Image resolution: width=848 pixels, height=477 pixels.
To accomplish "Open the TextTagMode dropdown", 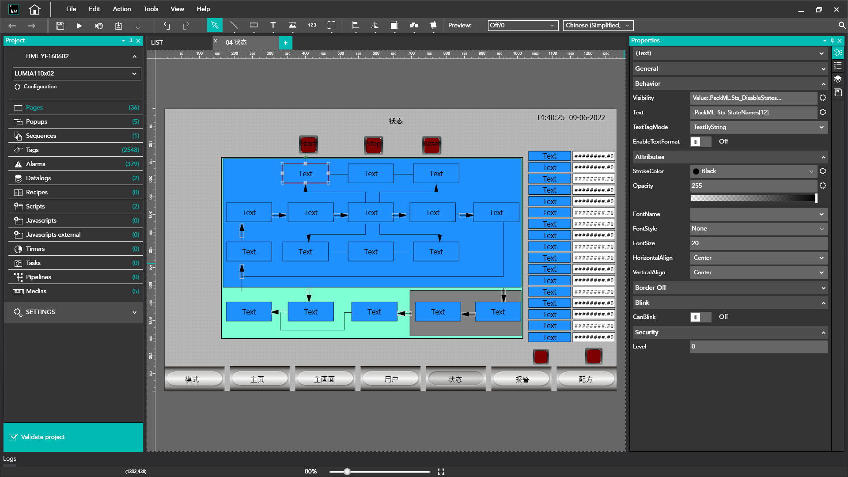I will [758, 127].
